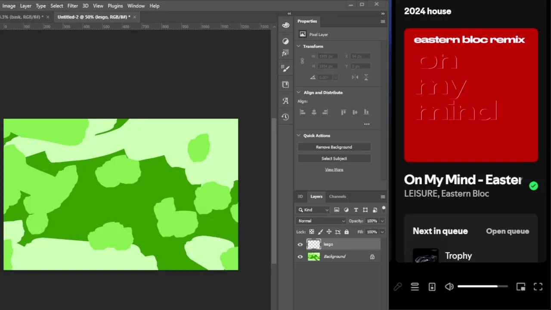Image resolution: width=551 pixels, height=310 pixels.
Task: Turn layer filtering switch on or off
Action: pos(384,209)
